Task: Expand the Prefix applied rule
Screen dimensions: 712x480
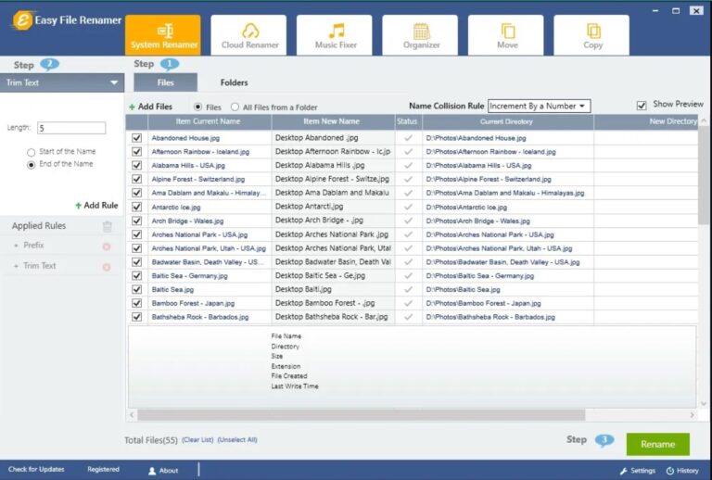Action: point(17,246)
